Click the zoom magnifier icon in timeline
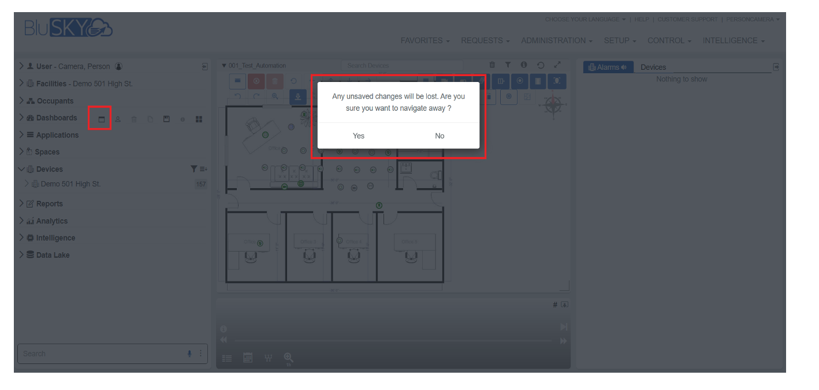The image size is (819, 390). (x=288, y=358)
